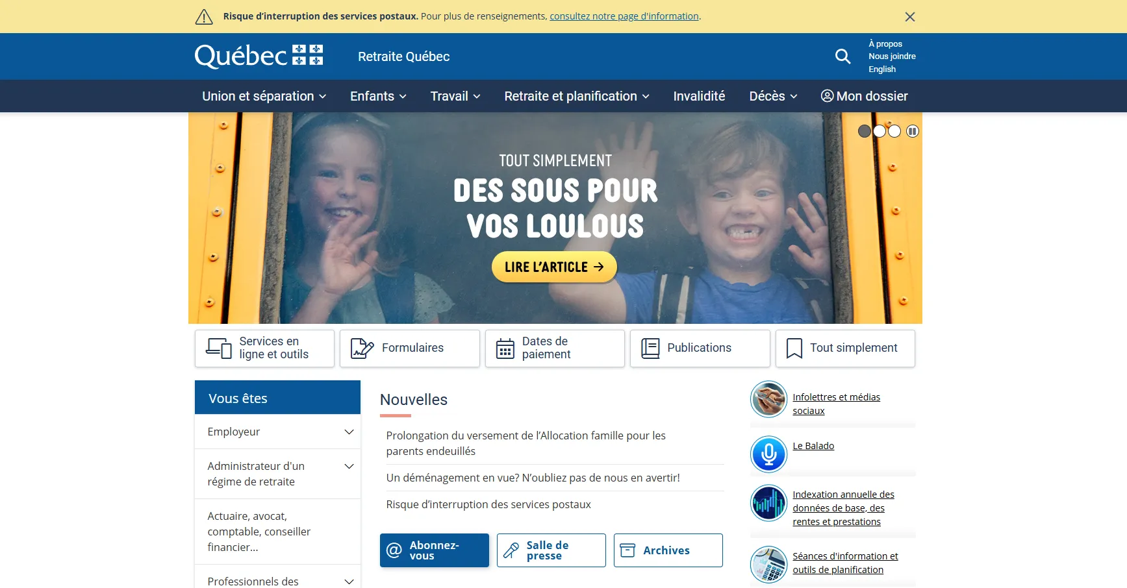1127x588 pixels.
Task: Open the Formulaires shortcut tile
Action: 410,349
